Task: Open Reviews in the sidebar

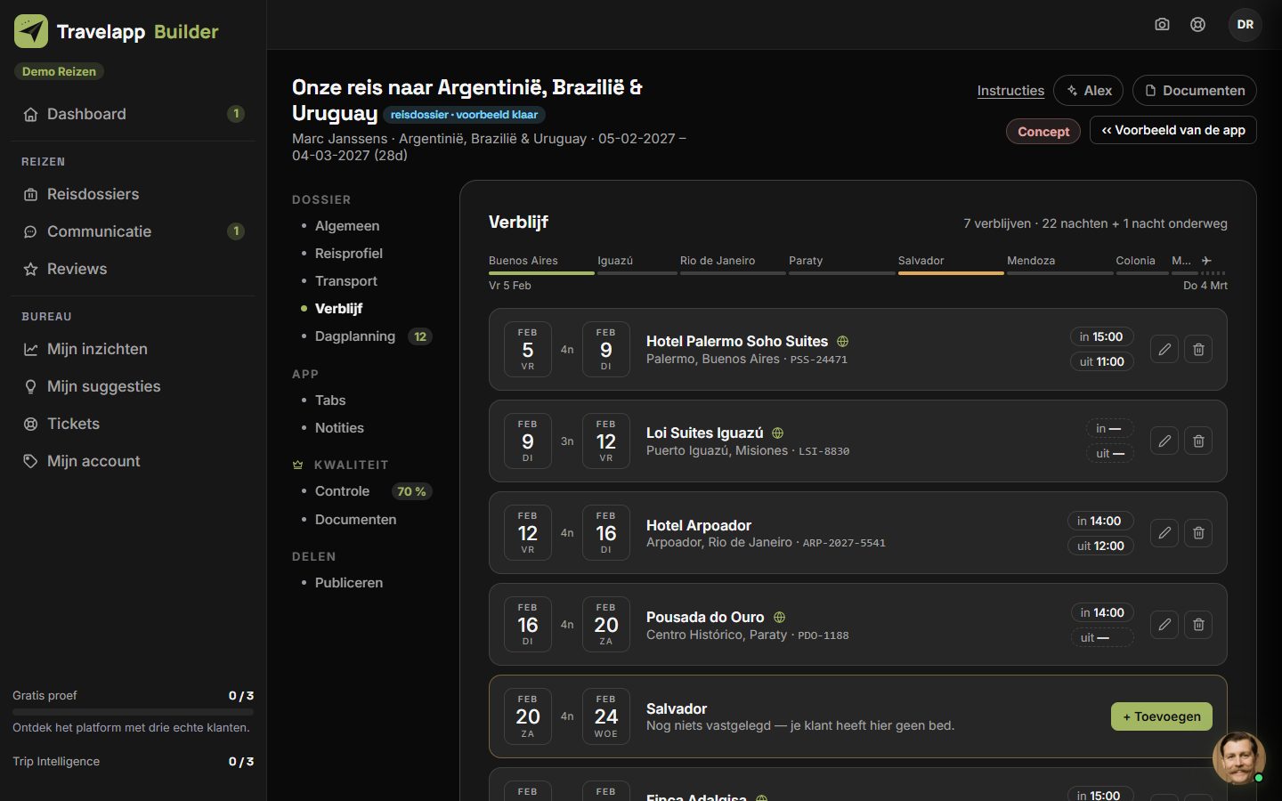Action: (133, 269)
